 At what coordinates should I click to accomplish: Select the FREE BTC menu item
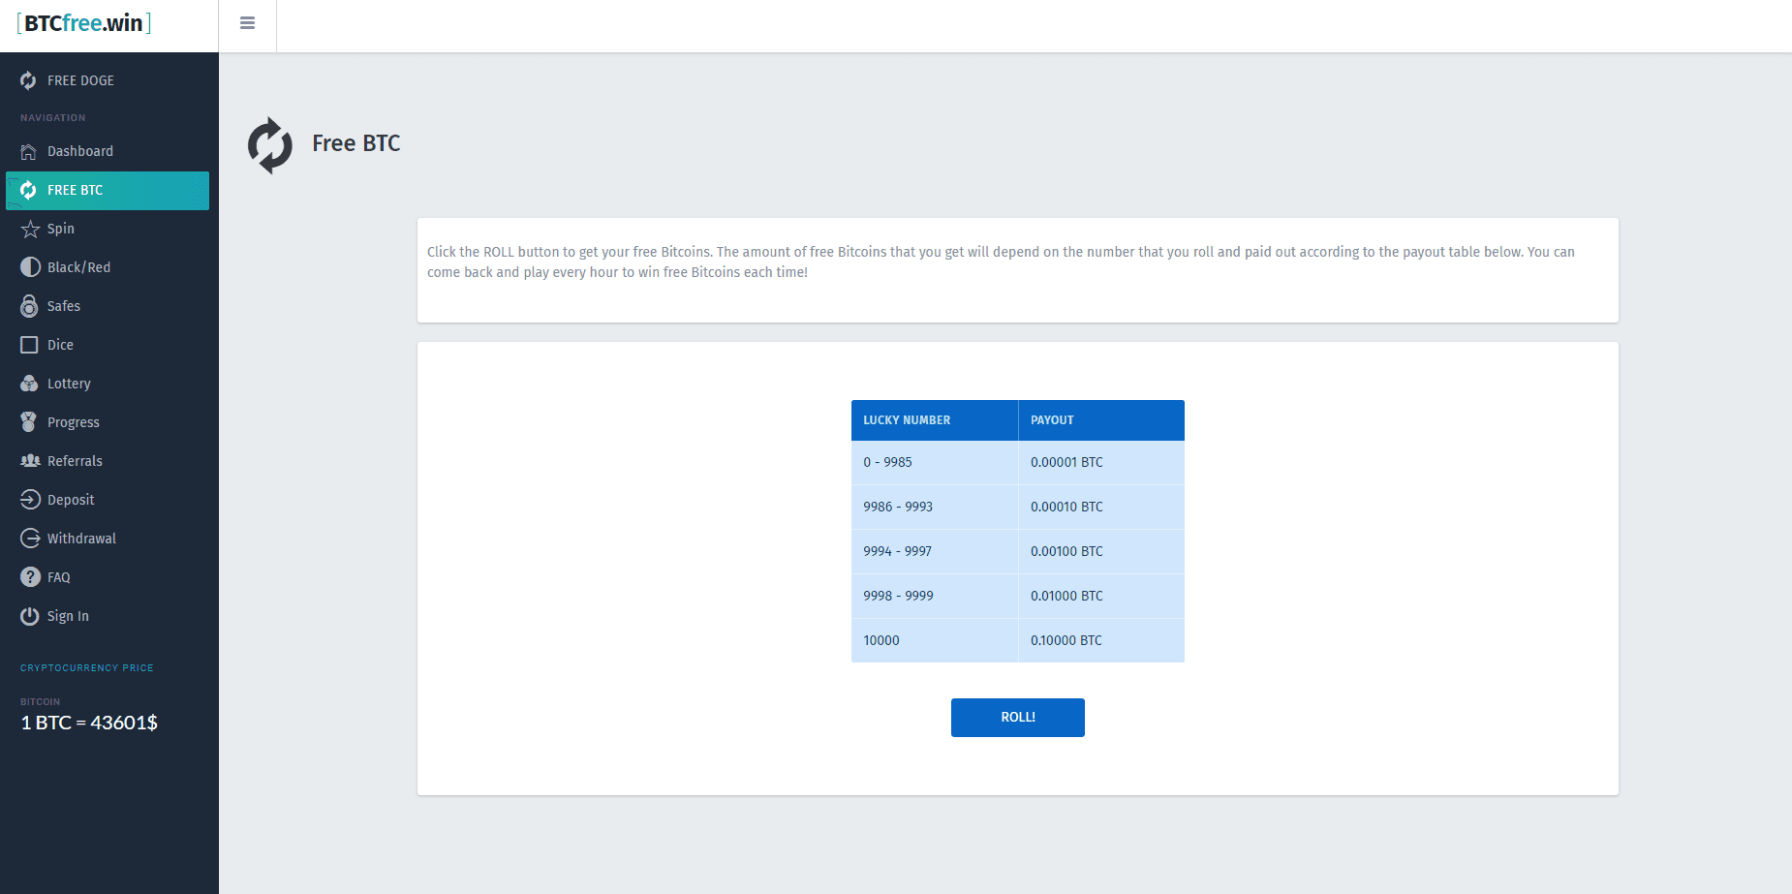coord(75,191)
